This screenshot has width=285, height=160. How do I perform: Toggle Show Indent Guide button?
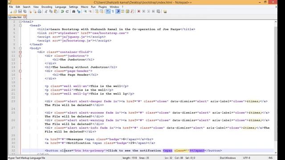[x=118, y=12]
